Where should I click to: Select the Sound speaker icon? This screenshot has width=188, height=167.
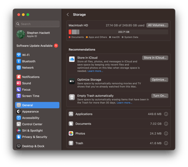[19, 83]
